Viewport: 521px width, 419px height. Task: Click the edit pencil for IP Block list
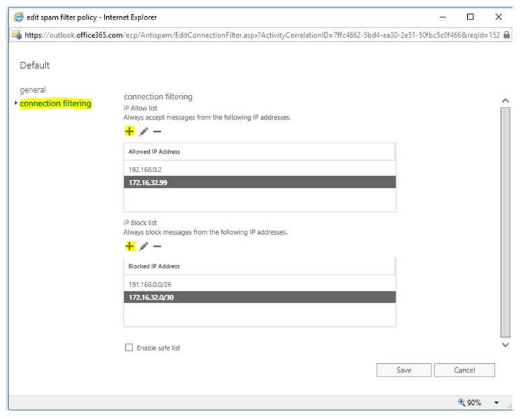click(x=144, y=246)
